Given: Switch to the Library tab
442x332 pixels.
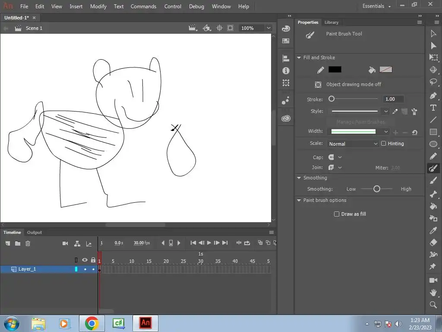Looking at the screenshot, I should click(331, 22).
